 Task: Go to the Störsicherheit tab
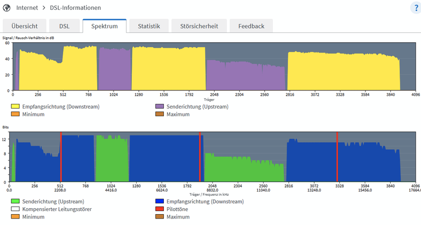click(199, 26)
